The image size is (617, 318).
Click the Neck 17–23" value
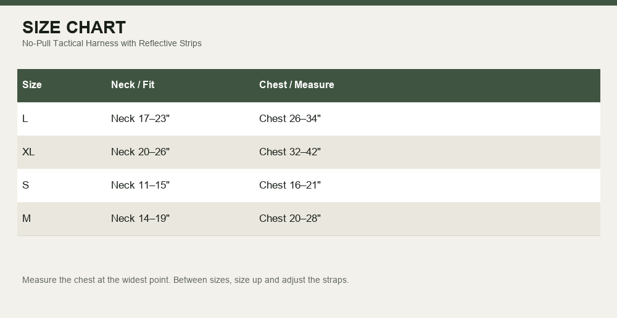point(140,118)
